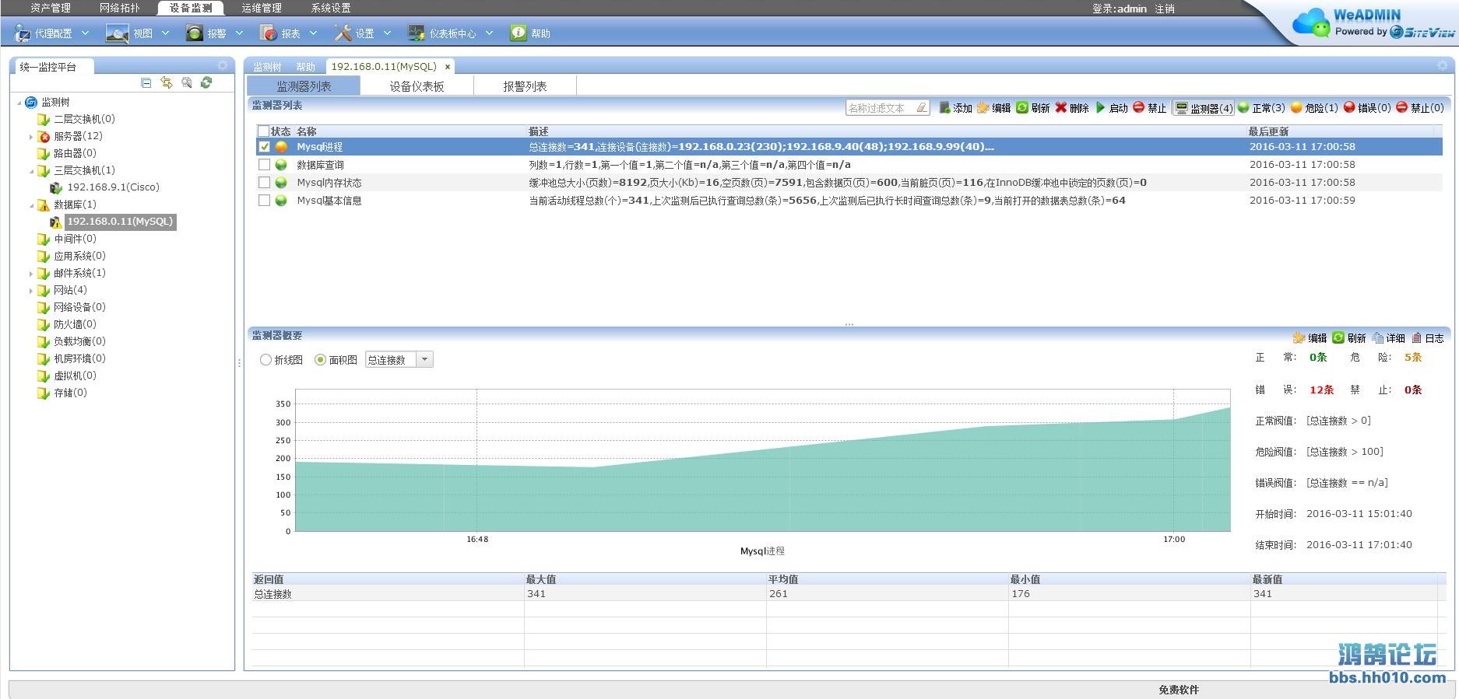Filter by 禁止(0) status icon
This screenshot has height=699, width=1459.
1402,108
